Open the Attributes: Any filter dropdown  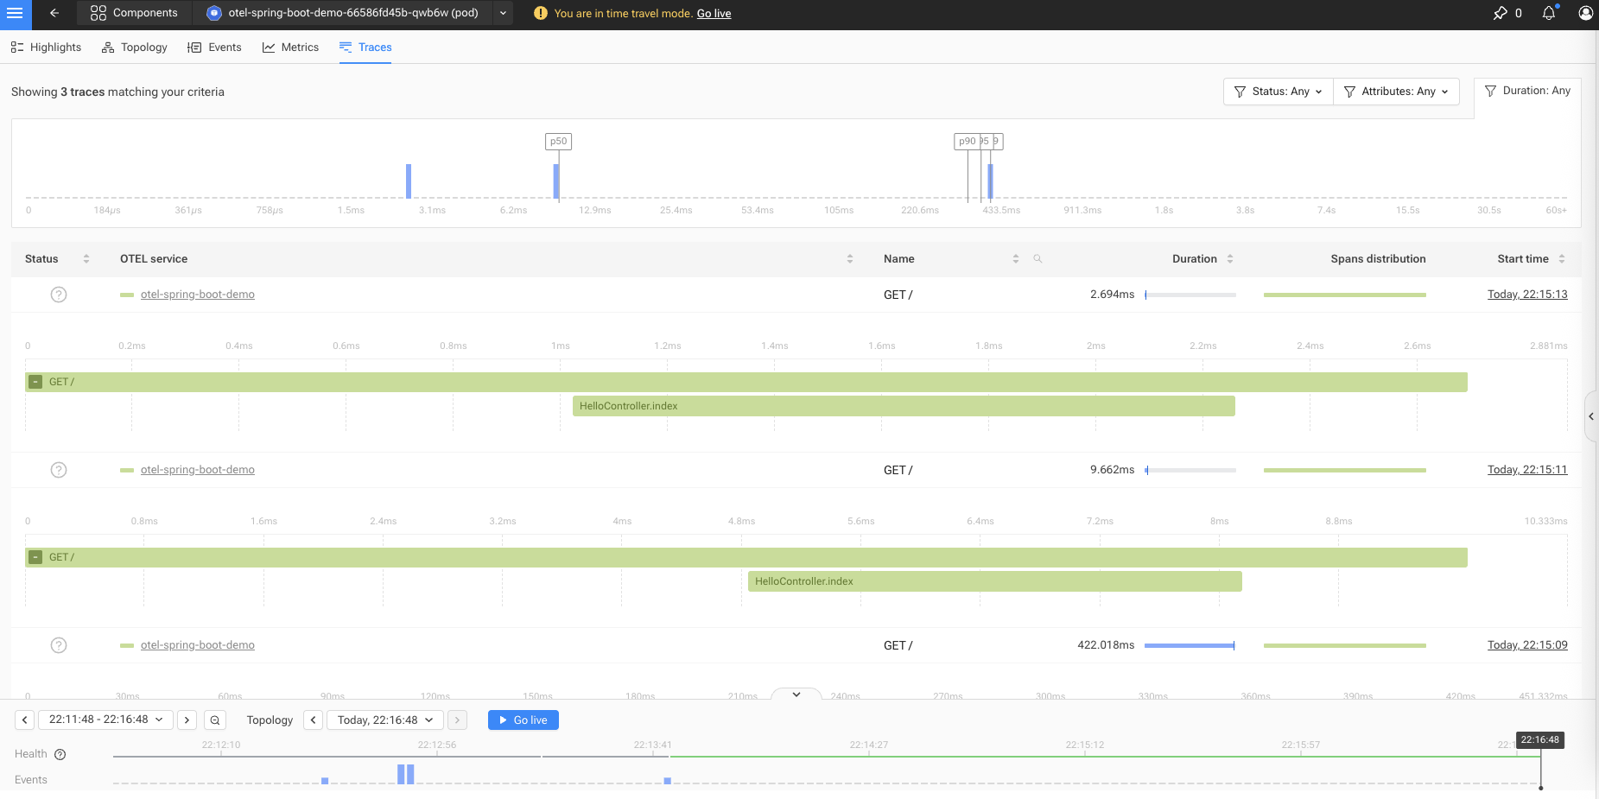pos(1397,92)
